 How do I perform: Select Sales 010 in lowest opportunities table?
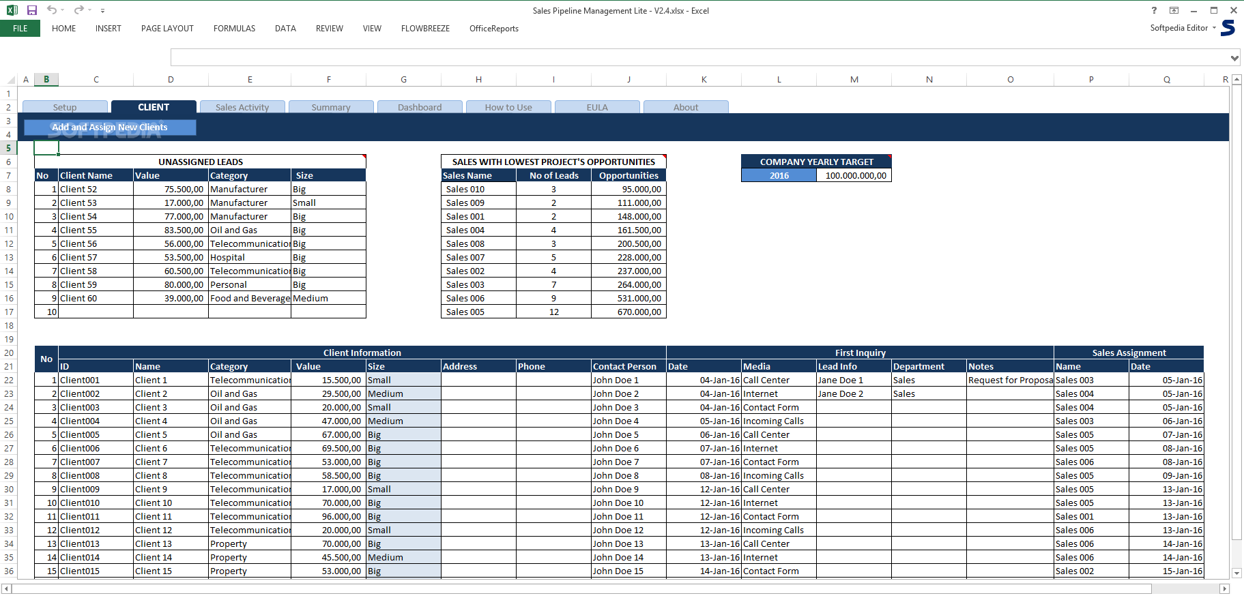click(478, 189)
